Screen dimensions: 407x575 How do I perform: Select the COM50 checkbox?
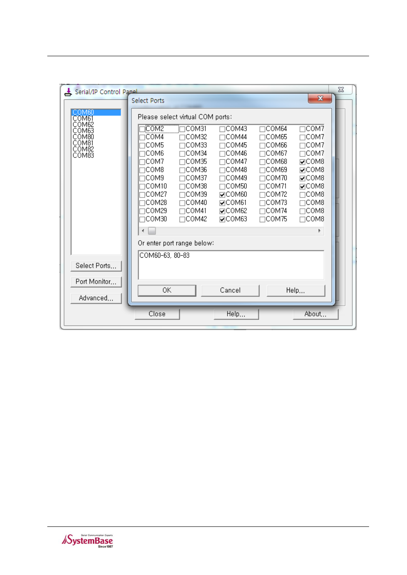[222, 187]
